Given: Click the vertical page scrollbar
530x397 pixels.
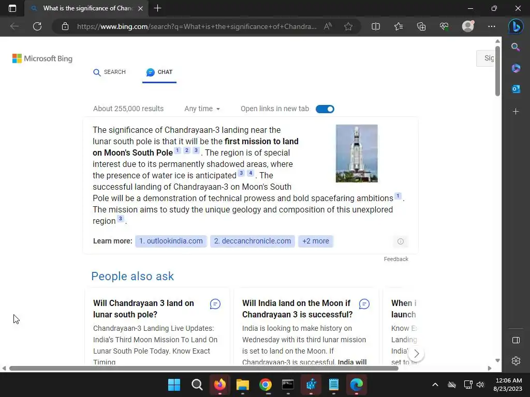Looking at the screenshot, I should (x=497, y=71).
